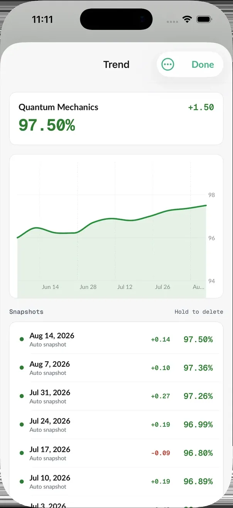Open the more options ellipsis menu
Viewport: 233px width, 508px height.
(168, 65)
